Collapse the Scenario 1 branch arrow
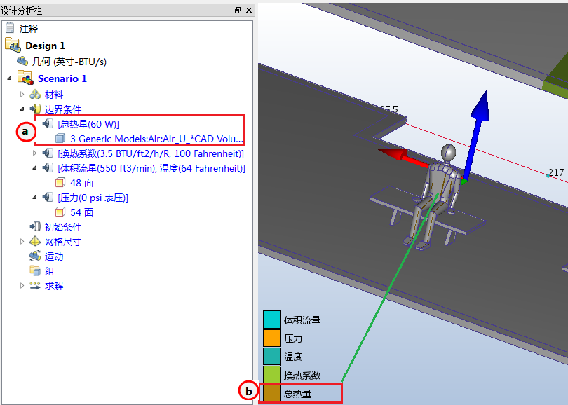 coord(9,78)
